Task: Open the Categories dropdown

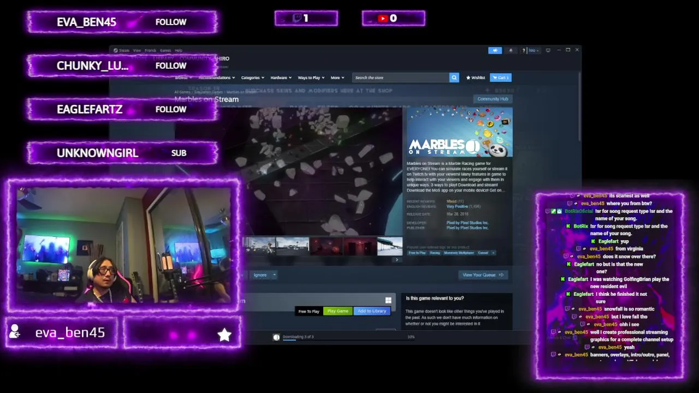Action: click(252, 78)
